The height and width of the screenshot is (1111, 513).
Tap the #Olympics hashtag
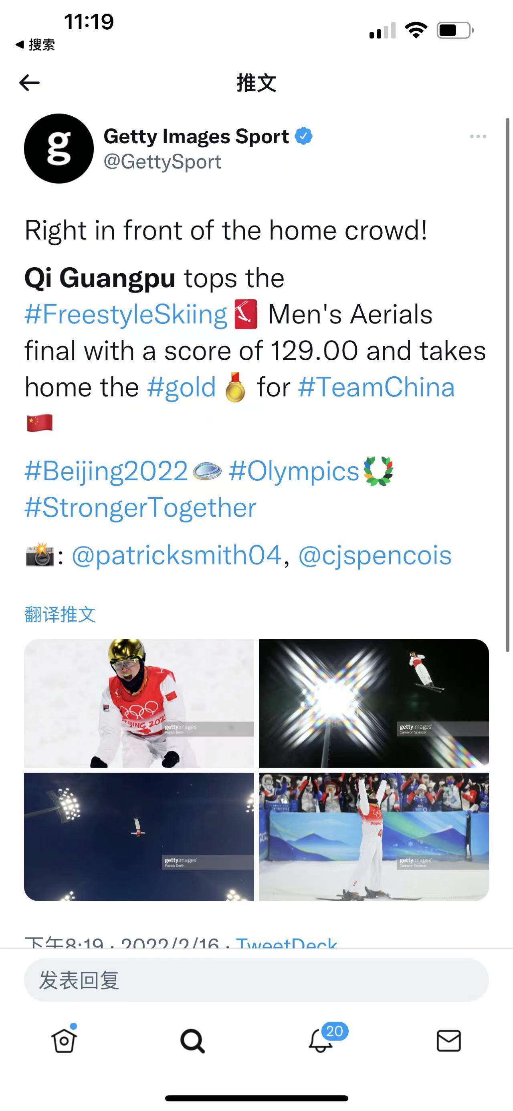point(294,471)
